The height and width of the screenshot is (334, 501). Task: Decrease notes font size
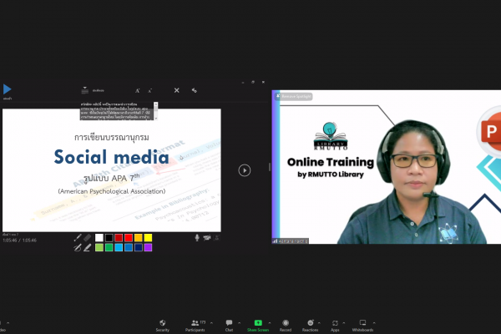click(x=149, y=91)
